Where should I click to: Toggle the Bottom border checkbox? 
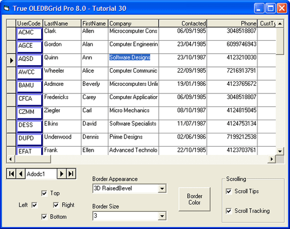(x=44, y=217)
